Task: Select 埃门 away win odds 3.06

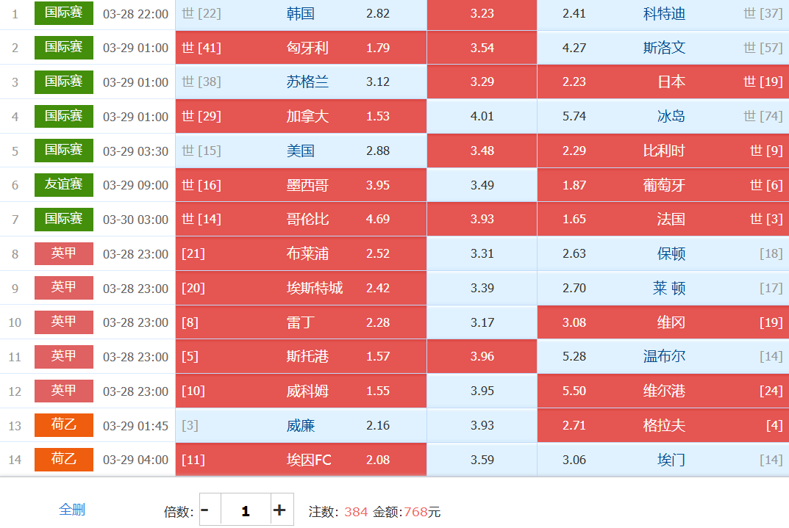Action: pyautogui.click(x=663, y=460)
